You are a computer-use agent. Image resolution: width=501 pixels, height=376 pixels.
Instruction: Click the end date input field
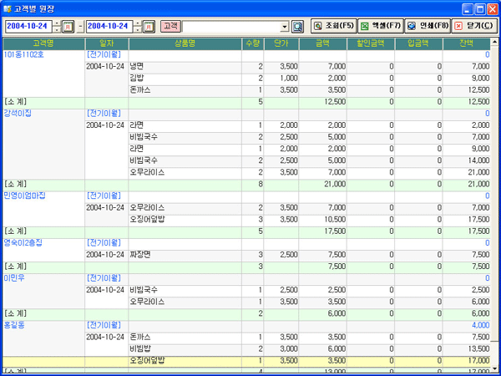point(109,26)
